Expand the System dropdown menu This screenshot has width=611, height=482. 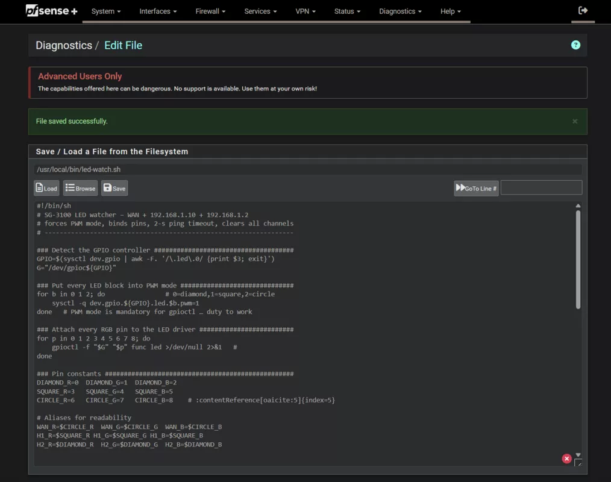point(106,11)
